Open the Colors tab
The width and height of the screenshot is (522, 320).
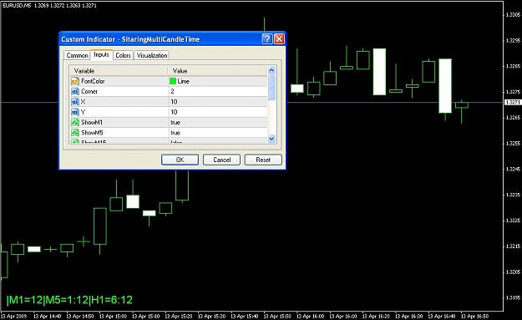[x=123, y=55]
